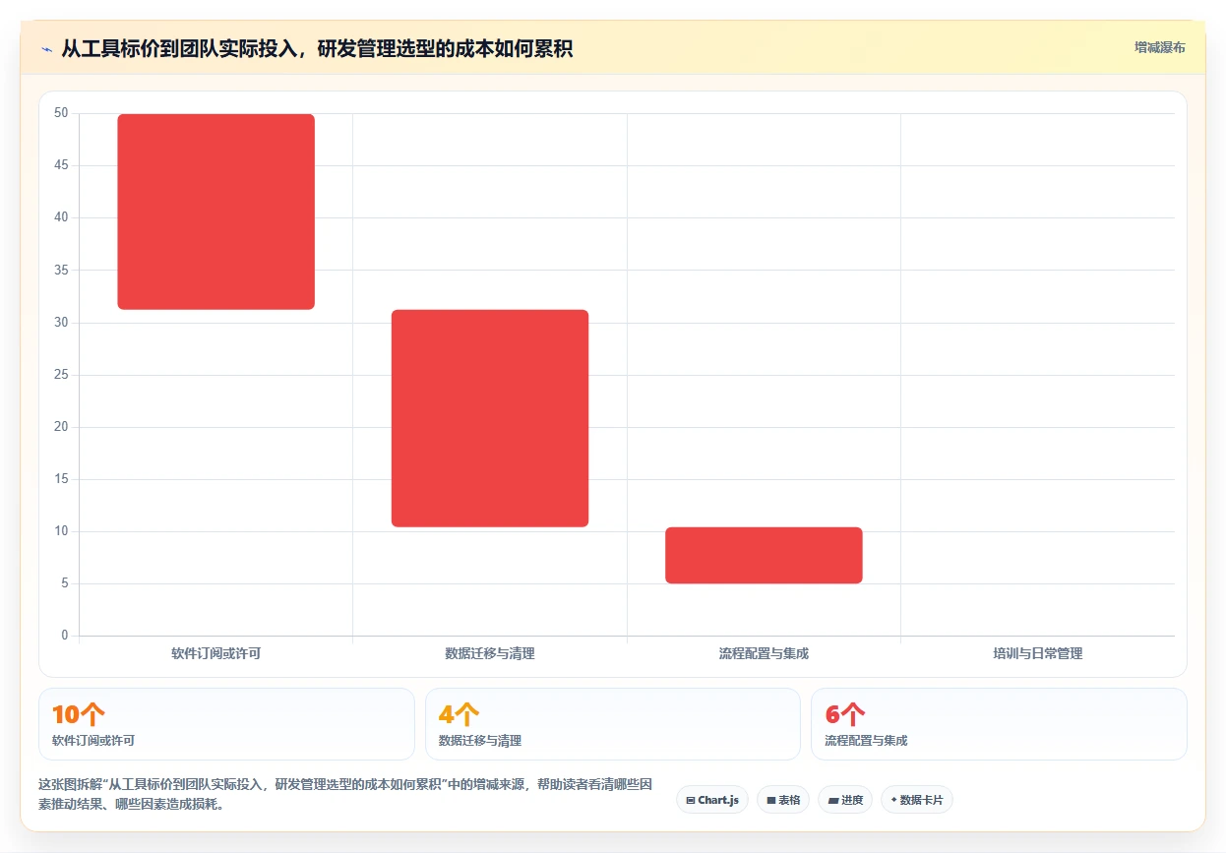The width and height of the screenshot is (1226, 853).
Task: Click the 增减瀑布 label in header
Action: pos(1159,47)
